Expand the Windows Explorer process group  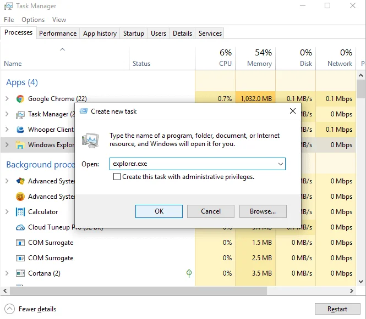click(x=7, y=145)
